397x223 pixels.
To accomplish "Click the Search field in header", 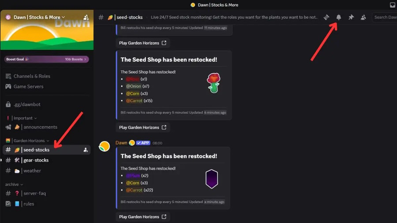I will coord(384,17).
